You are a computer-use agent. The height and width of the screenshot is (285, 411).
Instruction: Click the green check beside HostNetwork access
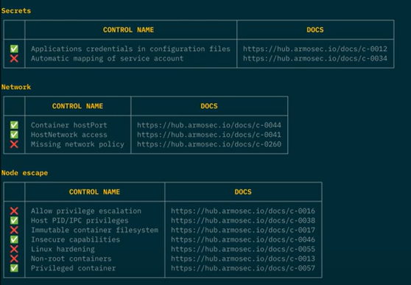(14, 135)
